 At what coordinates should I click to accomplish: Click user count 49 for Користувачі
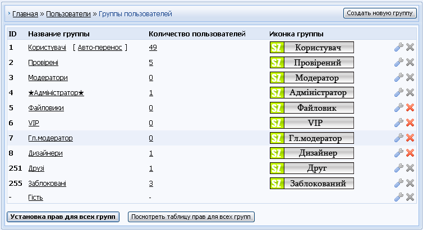pos(153,48)
